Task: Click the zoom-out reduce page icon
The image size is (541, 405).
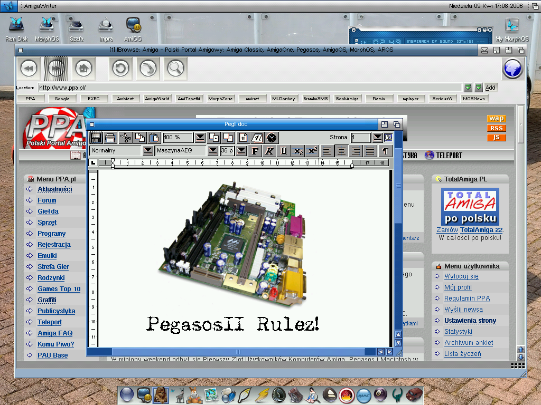Action: (228, 138)
